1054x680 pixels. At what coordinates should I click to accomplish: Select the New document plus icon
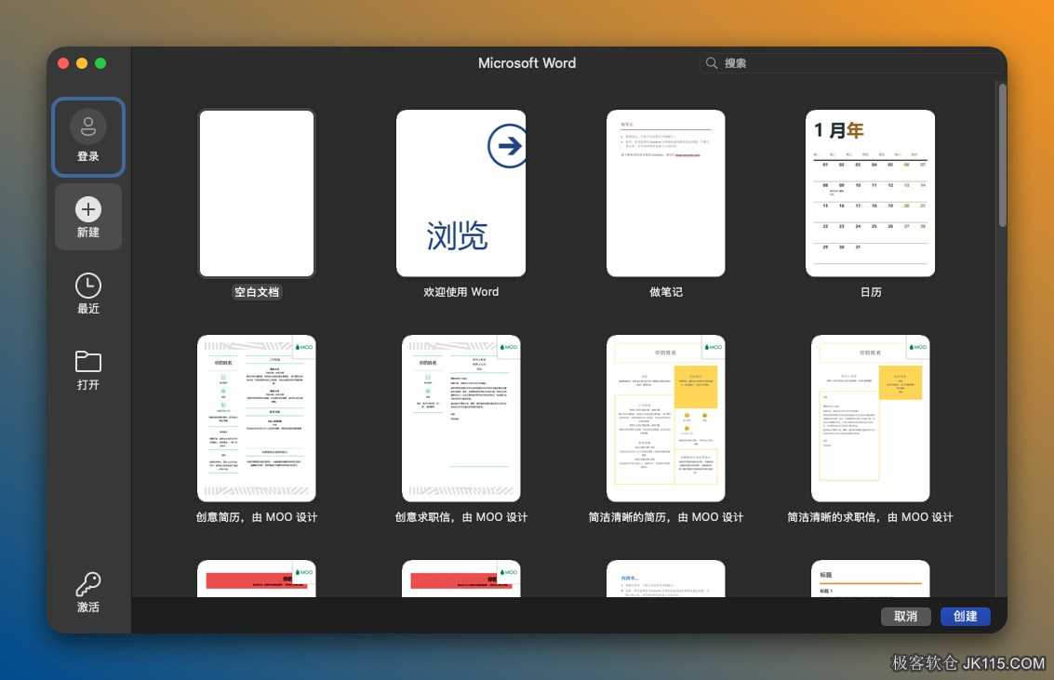click(x=88, y=209)
